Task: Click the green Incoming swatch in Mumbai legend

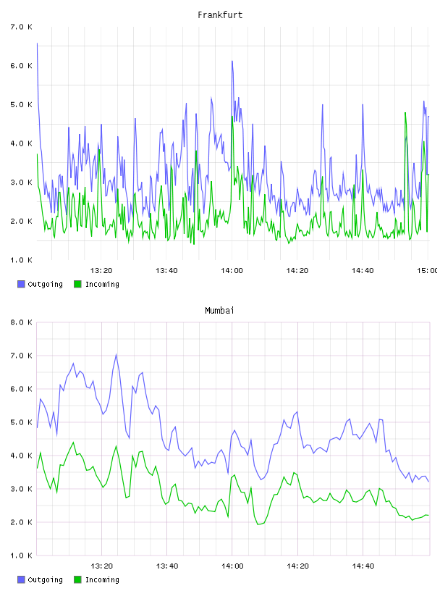Action: (x=77, y=579)
